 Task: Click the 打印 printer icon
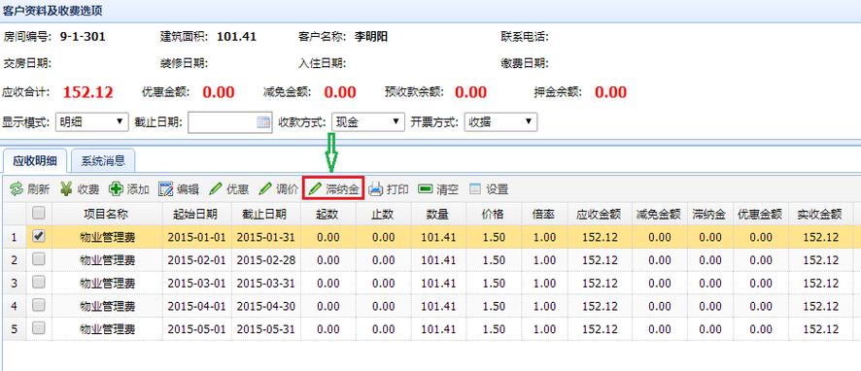pyautogui.click(x=375, y=189)
